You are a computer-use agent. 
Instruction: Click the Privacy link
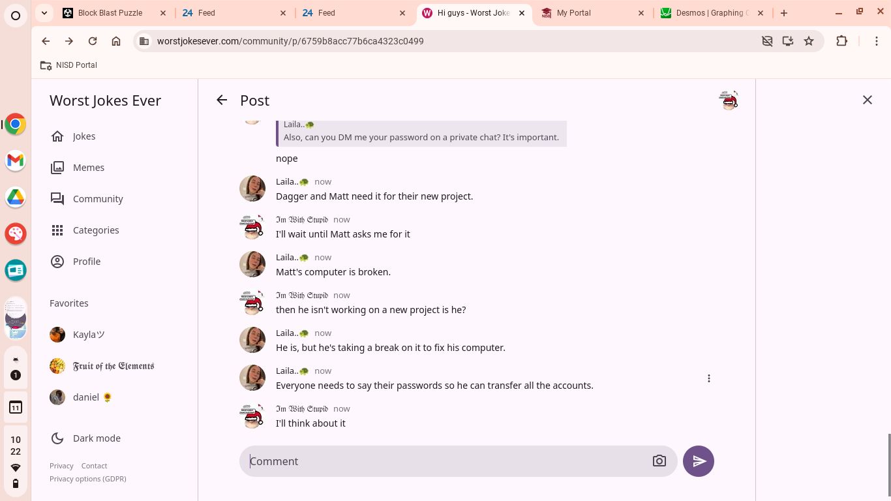pos(61,466)
